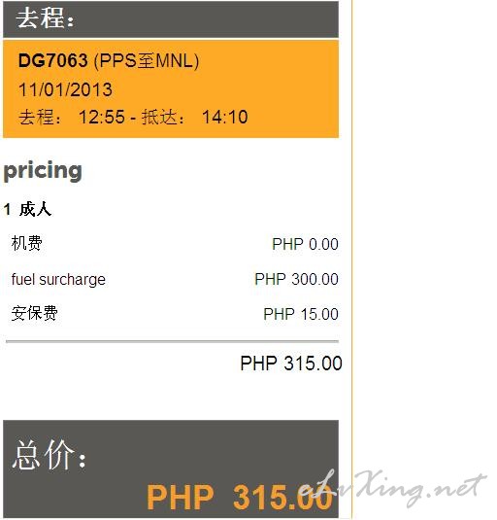Click the 总价 total label
Screen dimensions: 497x520
tap(49, 455)
